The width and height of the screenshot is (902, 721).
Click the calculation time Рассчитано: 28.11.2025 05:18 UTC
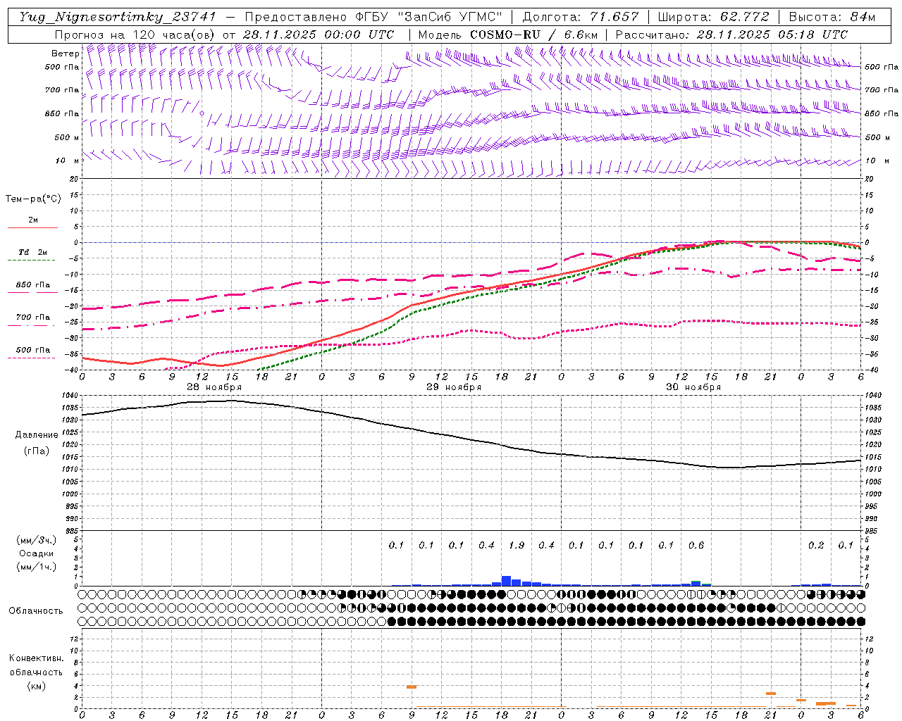[731, 35]
